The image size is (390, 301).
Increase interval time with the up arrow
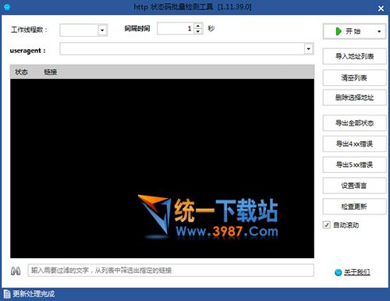tap(198, 26)
